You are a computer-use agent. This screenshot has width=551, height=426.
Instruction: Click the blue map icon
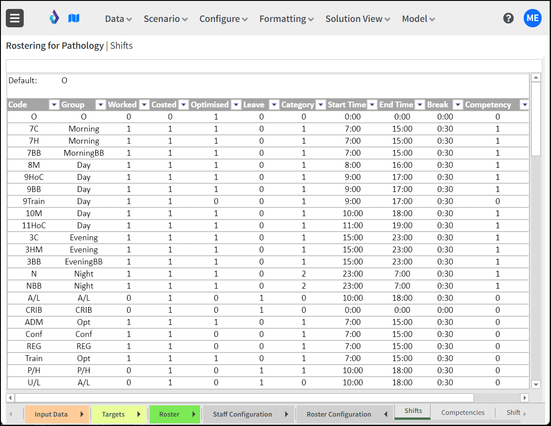[x=74, y=18]
